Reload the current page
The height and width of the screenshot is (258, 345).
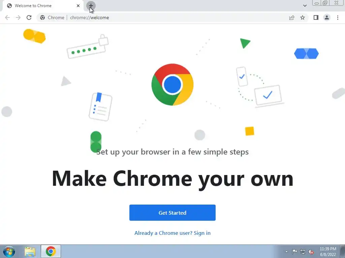(x=29, y=17)
